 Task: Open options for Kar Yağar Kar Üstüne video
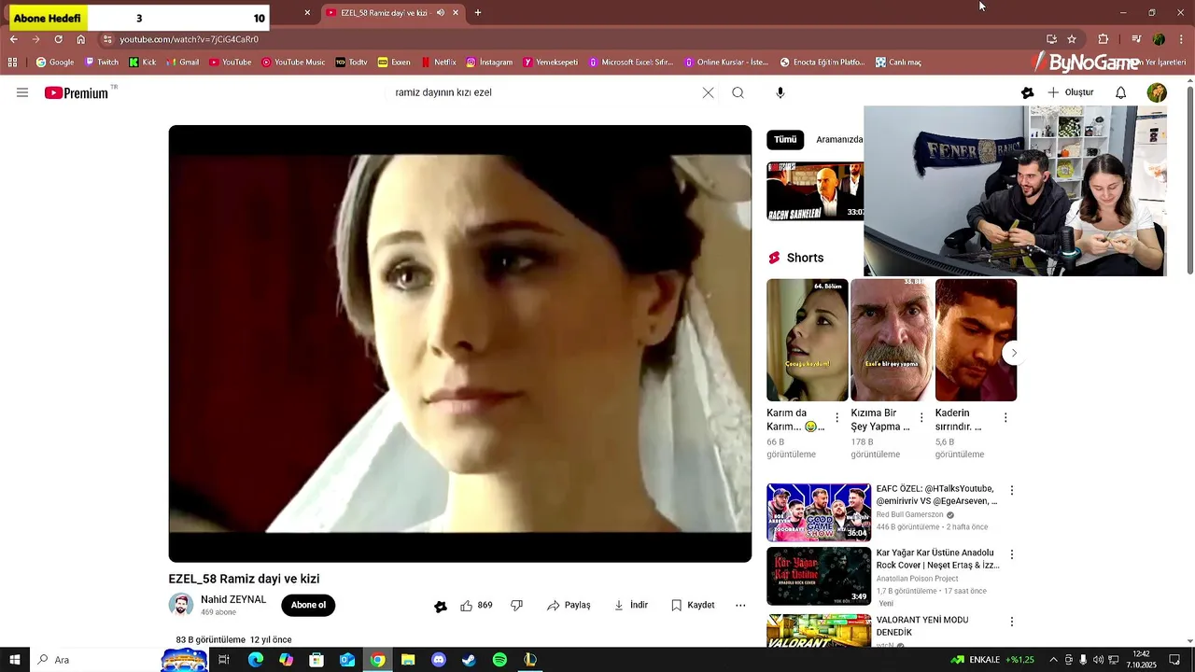pyautogui.click(x=1011, y=554)
